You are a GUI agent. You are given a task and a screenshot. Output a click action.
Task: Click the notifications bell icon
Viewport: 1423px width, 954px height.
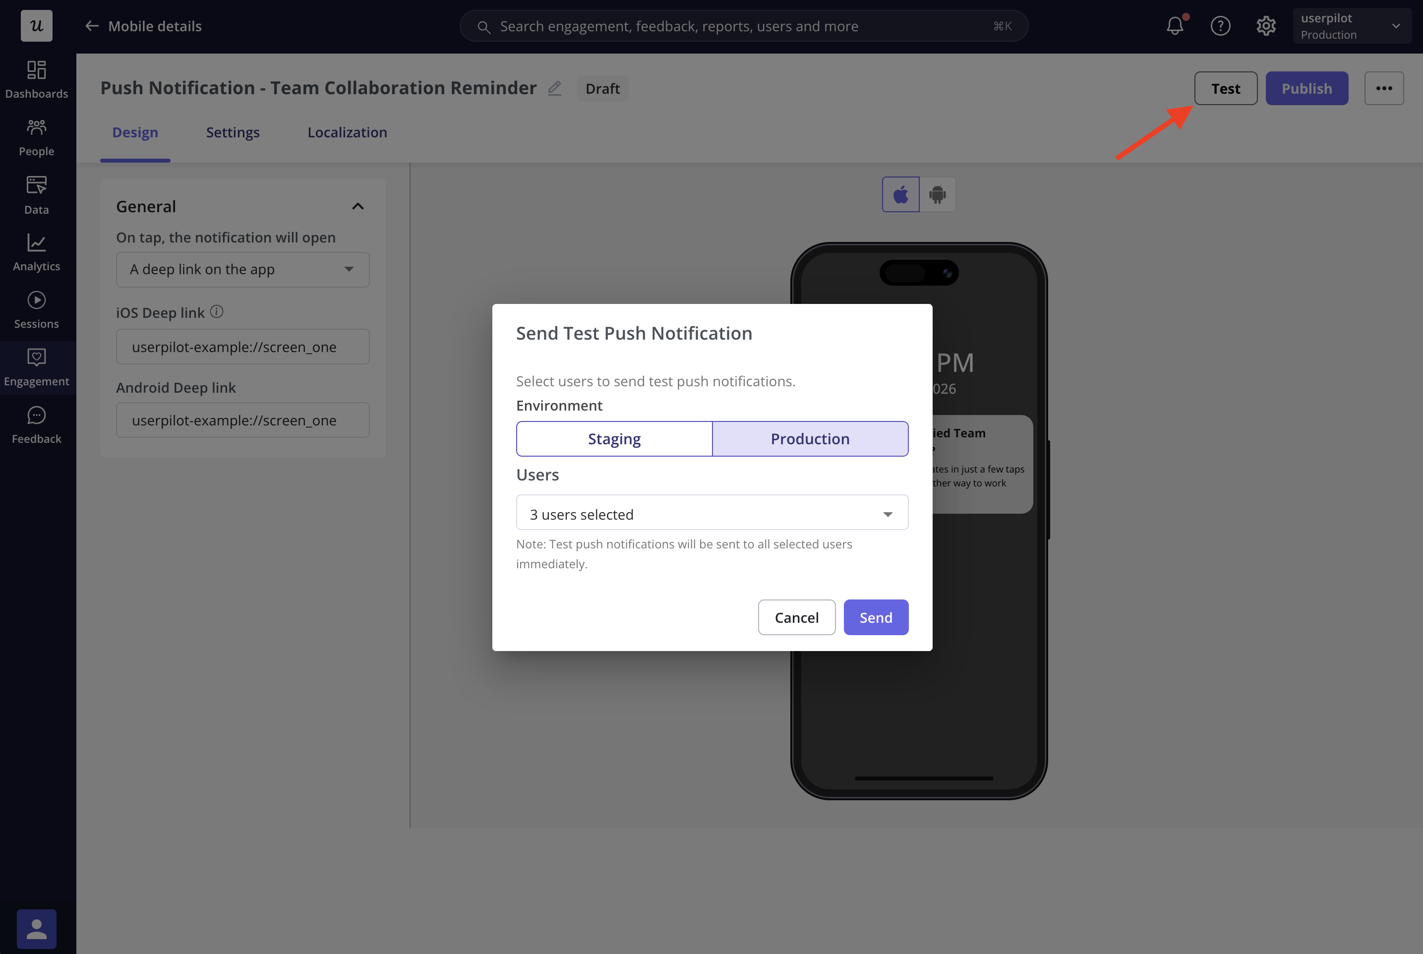(x=1175, y=26)
